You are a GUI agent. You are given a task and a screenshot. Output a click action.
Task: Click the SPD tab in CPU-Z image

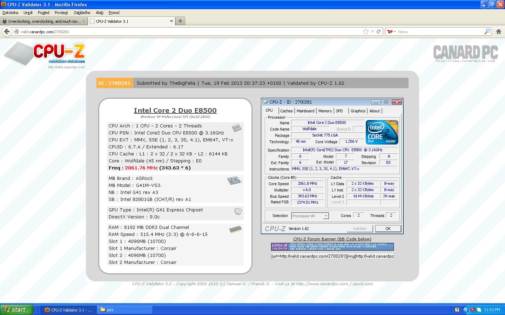tap(339, 111)
